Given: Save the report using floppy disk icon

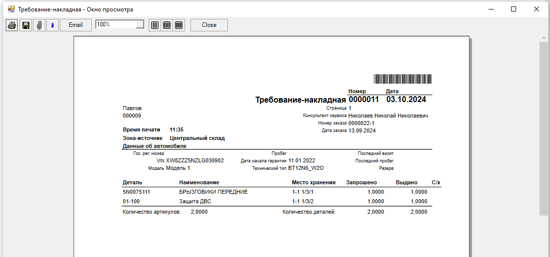Looking at the screenshot, I should 25,25.
